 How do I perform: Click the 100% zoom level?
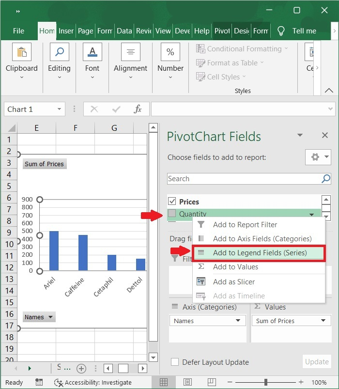click(x=319, y=382)
